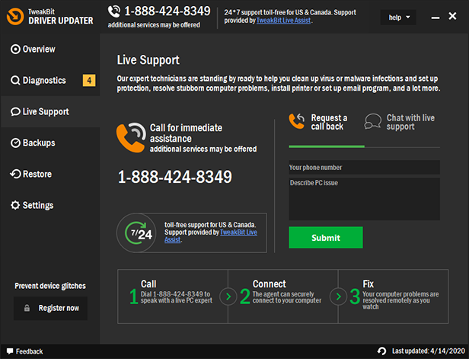
Task: Click the Settings gear icon
Action: point(15,205)
